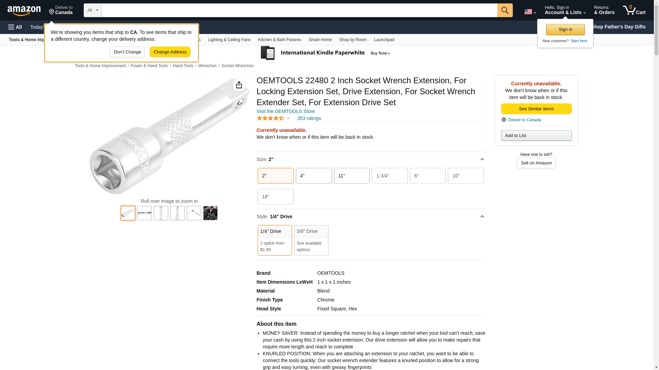This screenshot has height=370, width=659.
Task: Open the shopping cart
Action: 634,10
